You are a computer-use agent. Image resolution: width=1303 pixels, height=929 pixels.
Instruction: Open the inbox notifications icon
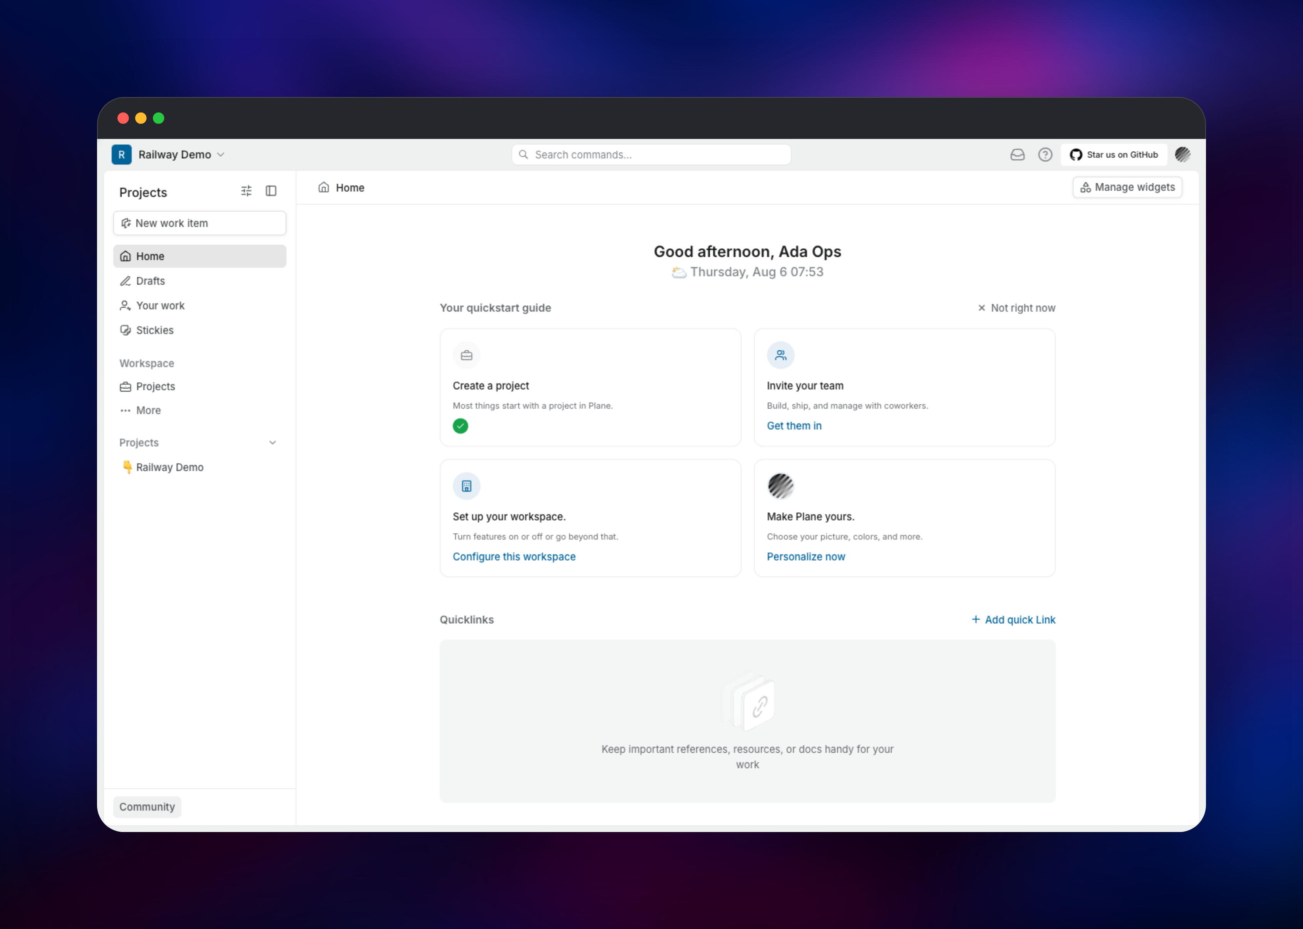tap(1017, 154)
